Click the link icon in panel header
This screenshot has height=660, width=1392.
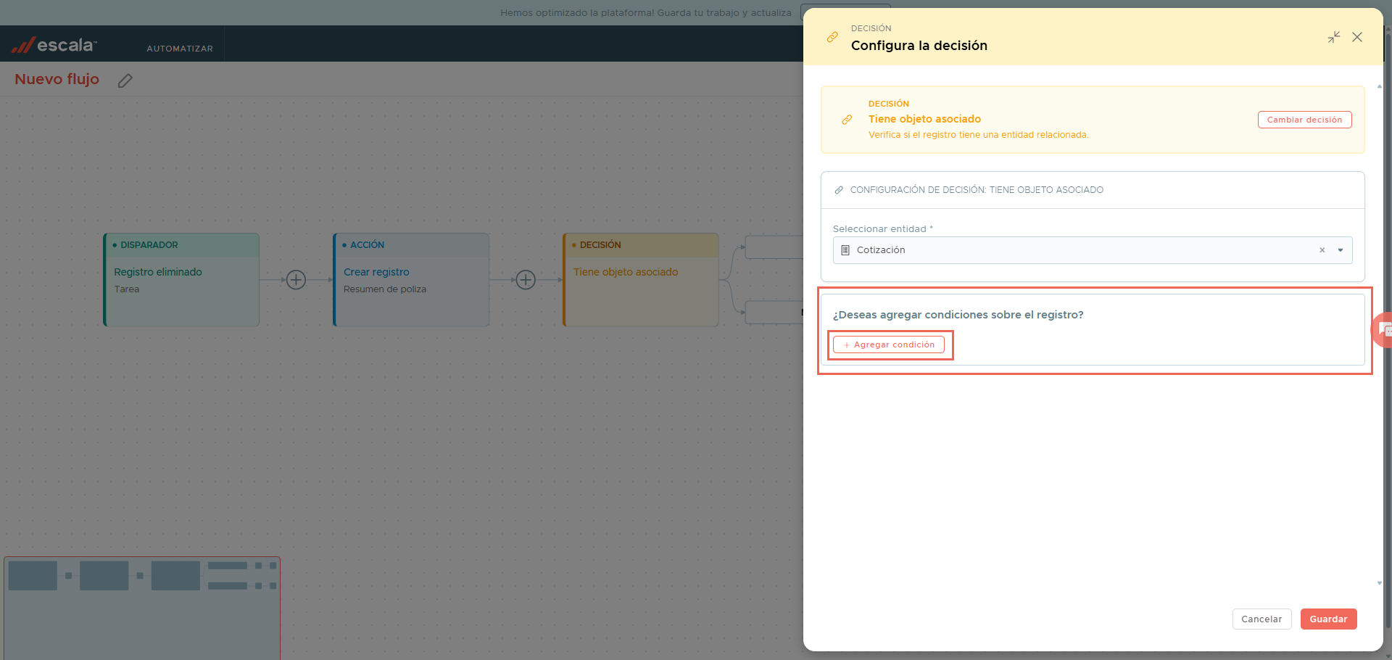click(832, 37)
